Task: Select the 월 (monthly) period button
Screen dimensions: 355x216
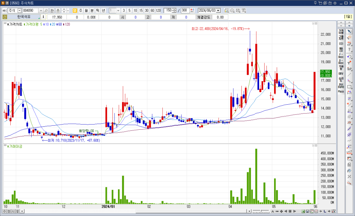Action: pyautogui.click(x=86, y=10)
